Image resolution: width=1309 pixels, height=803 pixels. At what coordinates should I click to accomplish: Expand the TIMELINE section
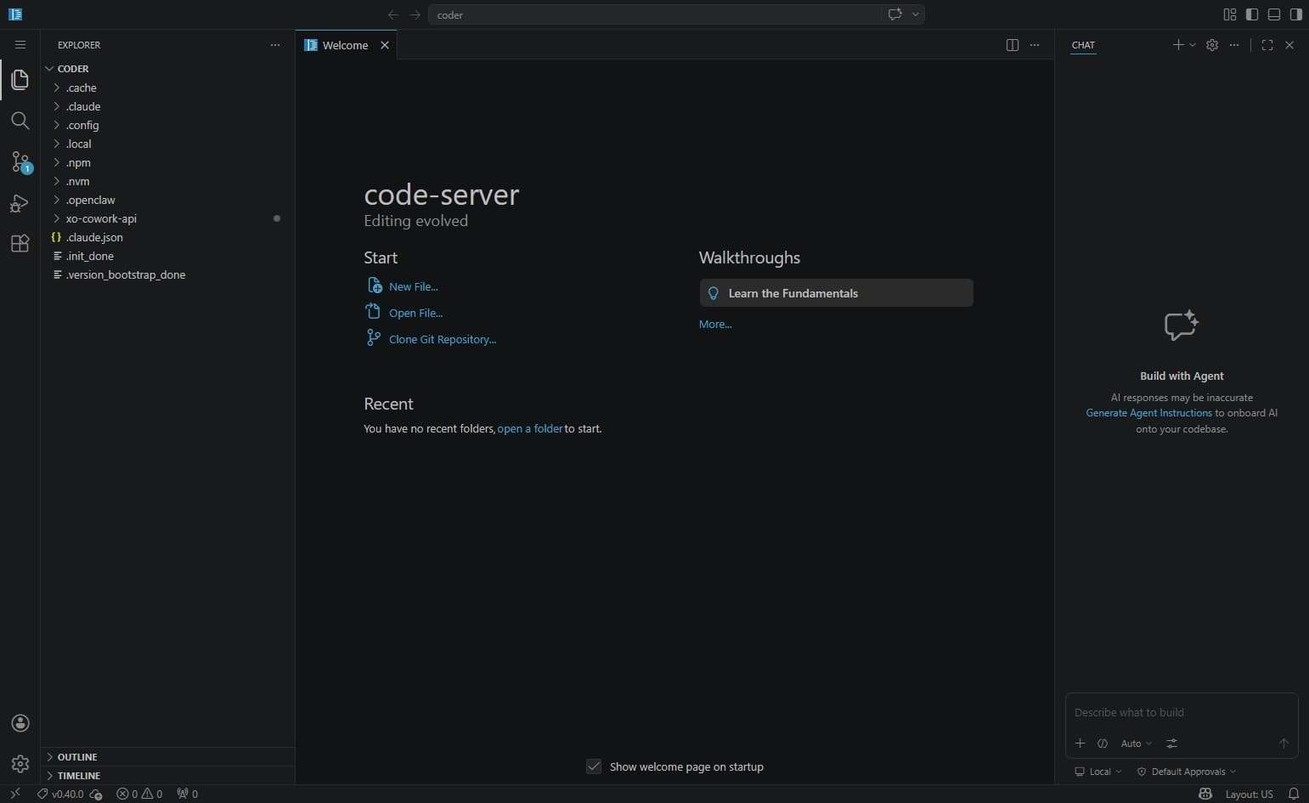167,775
